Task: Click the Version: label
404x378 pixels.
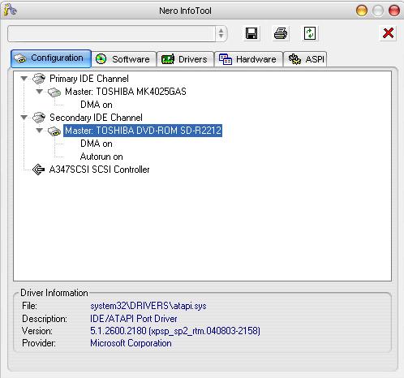Action: [x=37, y=331]
